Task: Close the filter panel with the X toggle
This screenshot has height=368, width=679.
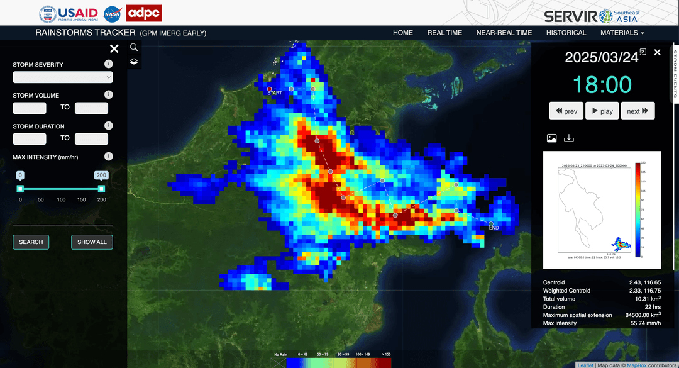Action: 114,48
